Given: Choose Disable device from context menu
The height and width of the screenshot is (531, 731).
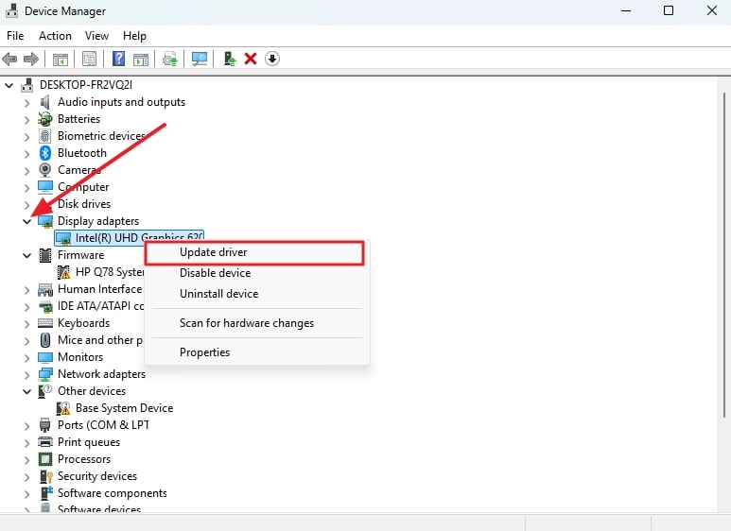Looking at the screenshot, I should 257,273.
